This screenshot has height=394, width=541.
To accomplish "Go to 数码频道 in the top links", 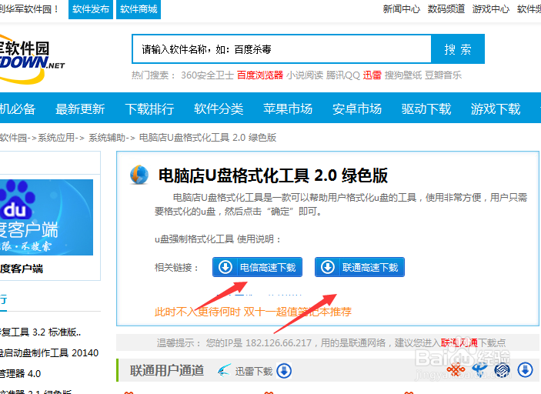I will (446, 9).
